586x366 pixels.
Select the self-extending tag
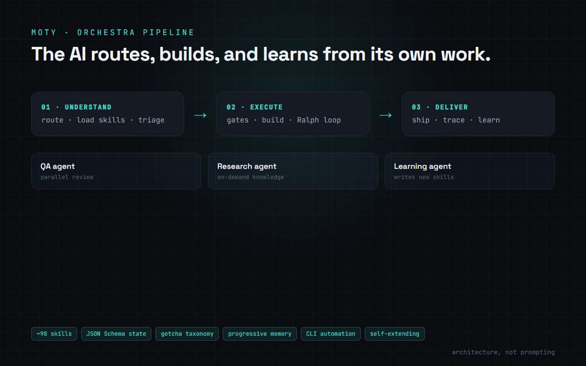tap(395, 334)
